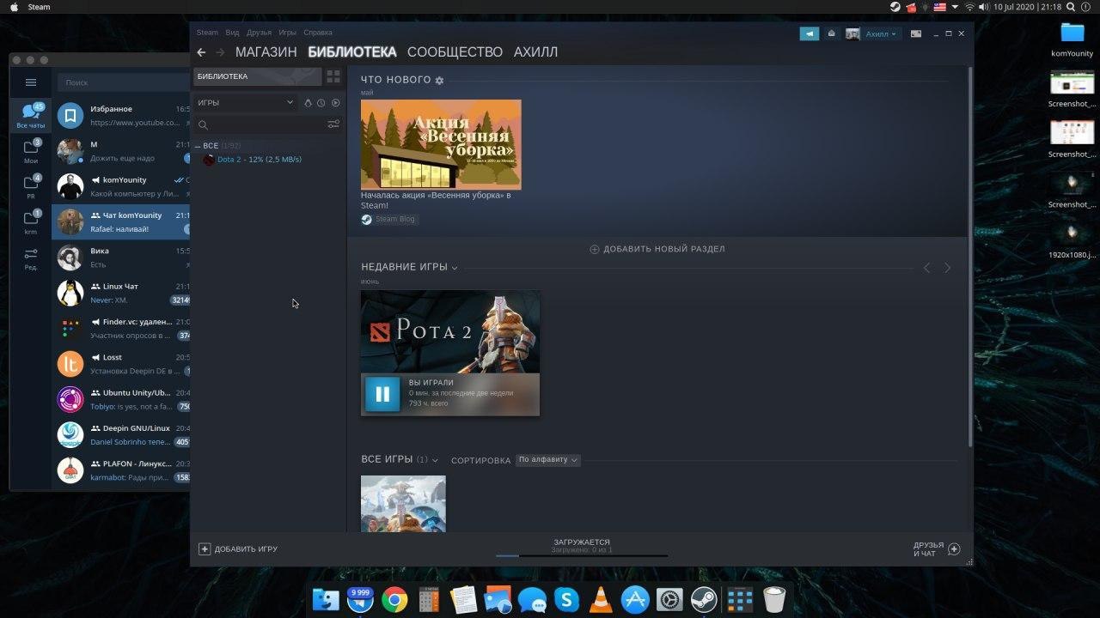The height and width of the screenshot is (618, 1100).
Task: Select Все чаты folder in Telegram
Action: click(31, 115)
